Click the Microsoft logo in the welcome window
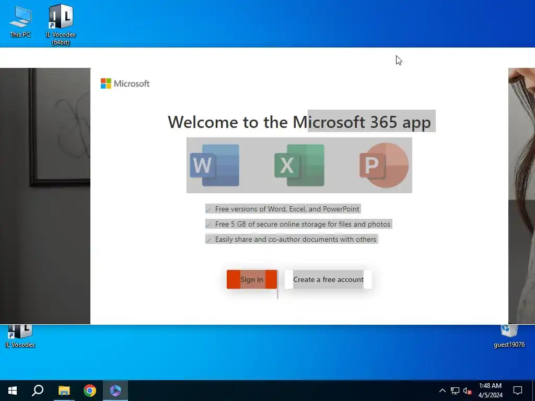 (125, 84)
